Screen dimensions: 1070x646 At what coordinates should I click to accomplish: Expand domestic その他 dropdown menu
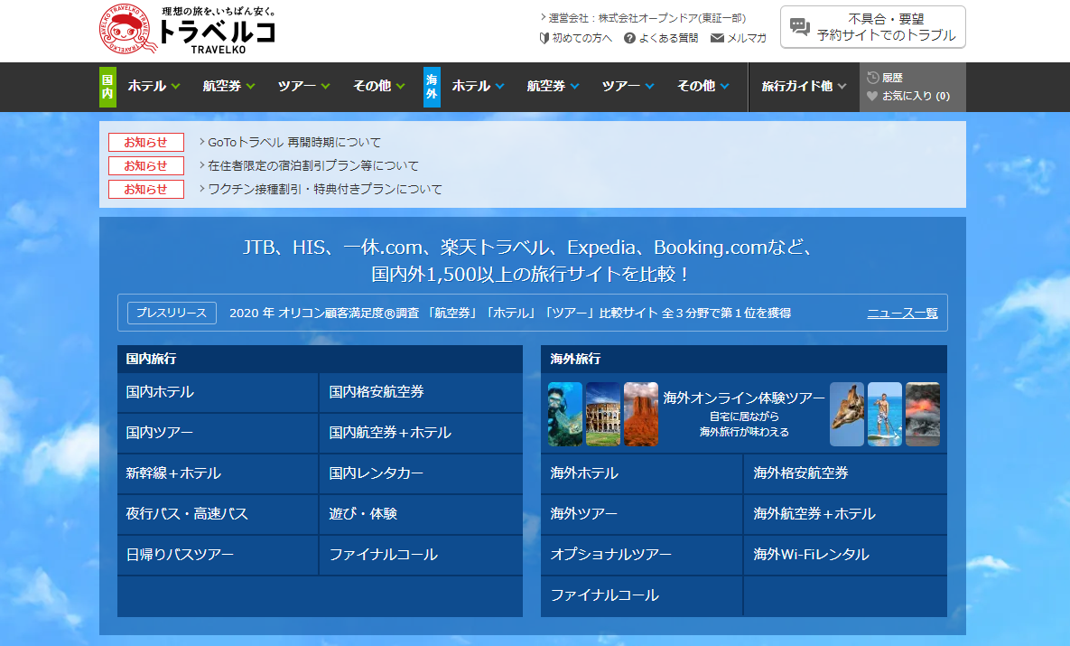coord(378,86)
